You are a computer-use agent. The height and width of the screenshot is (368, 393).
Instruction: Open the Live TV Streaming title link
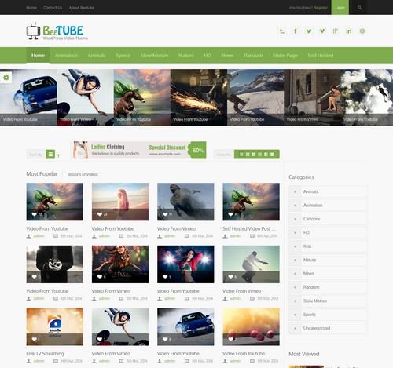[x=45, y=354]
